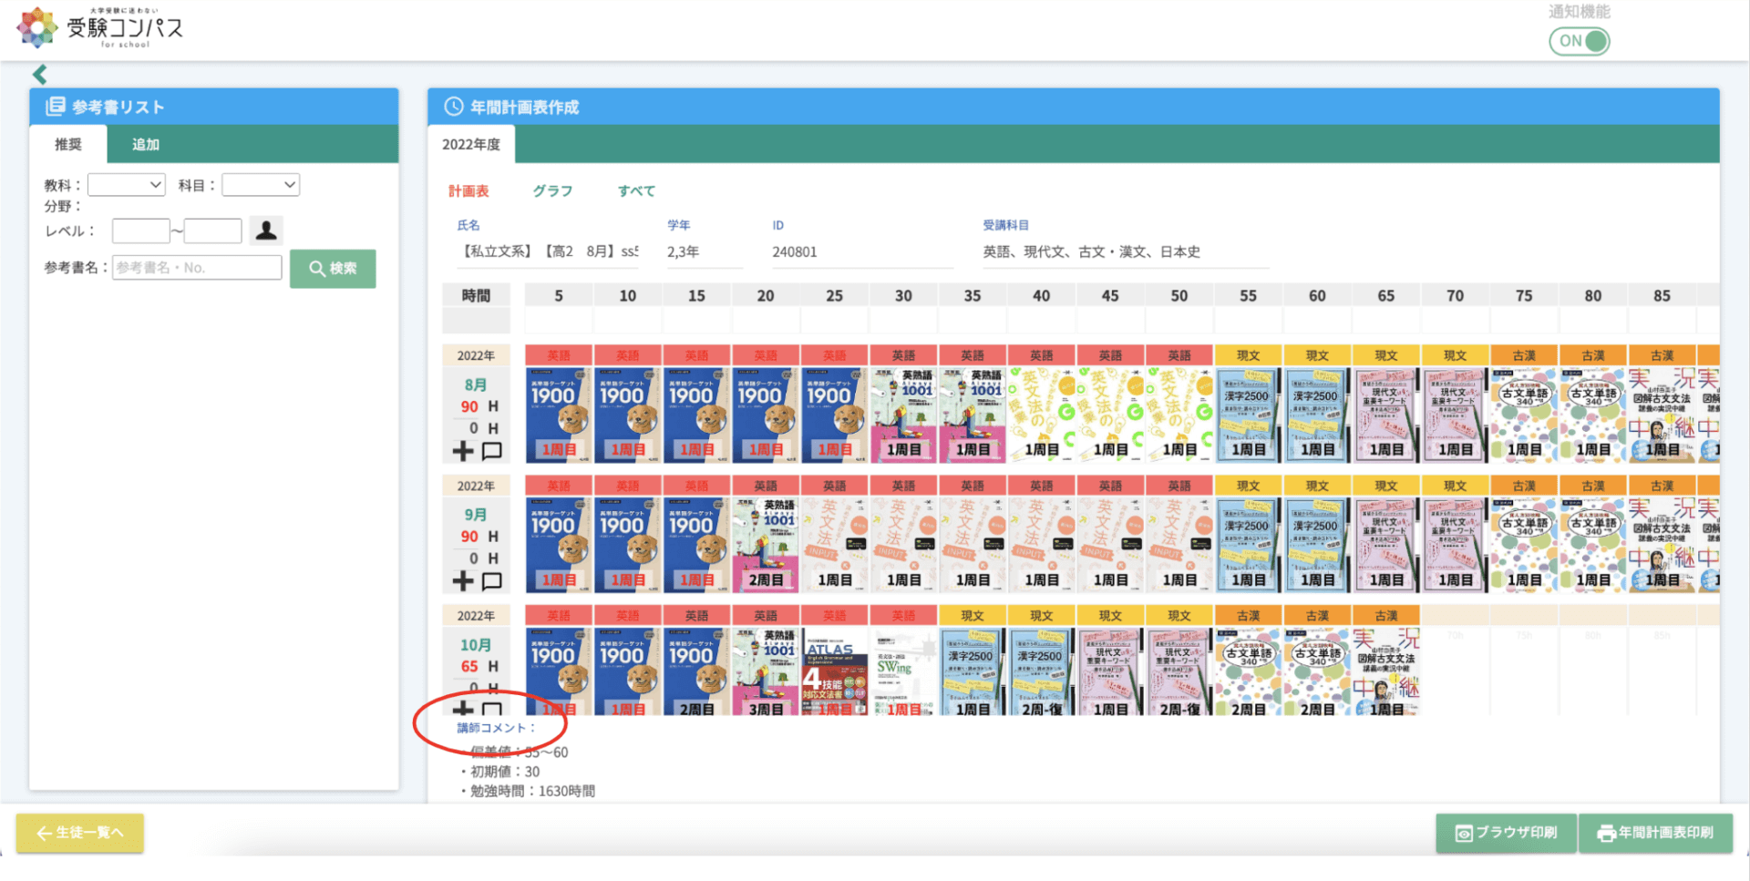Click first 漢字2500 book in 8月 row
Screen dimensions: 1750x881
click(1248, 415)
